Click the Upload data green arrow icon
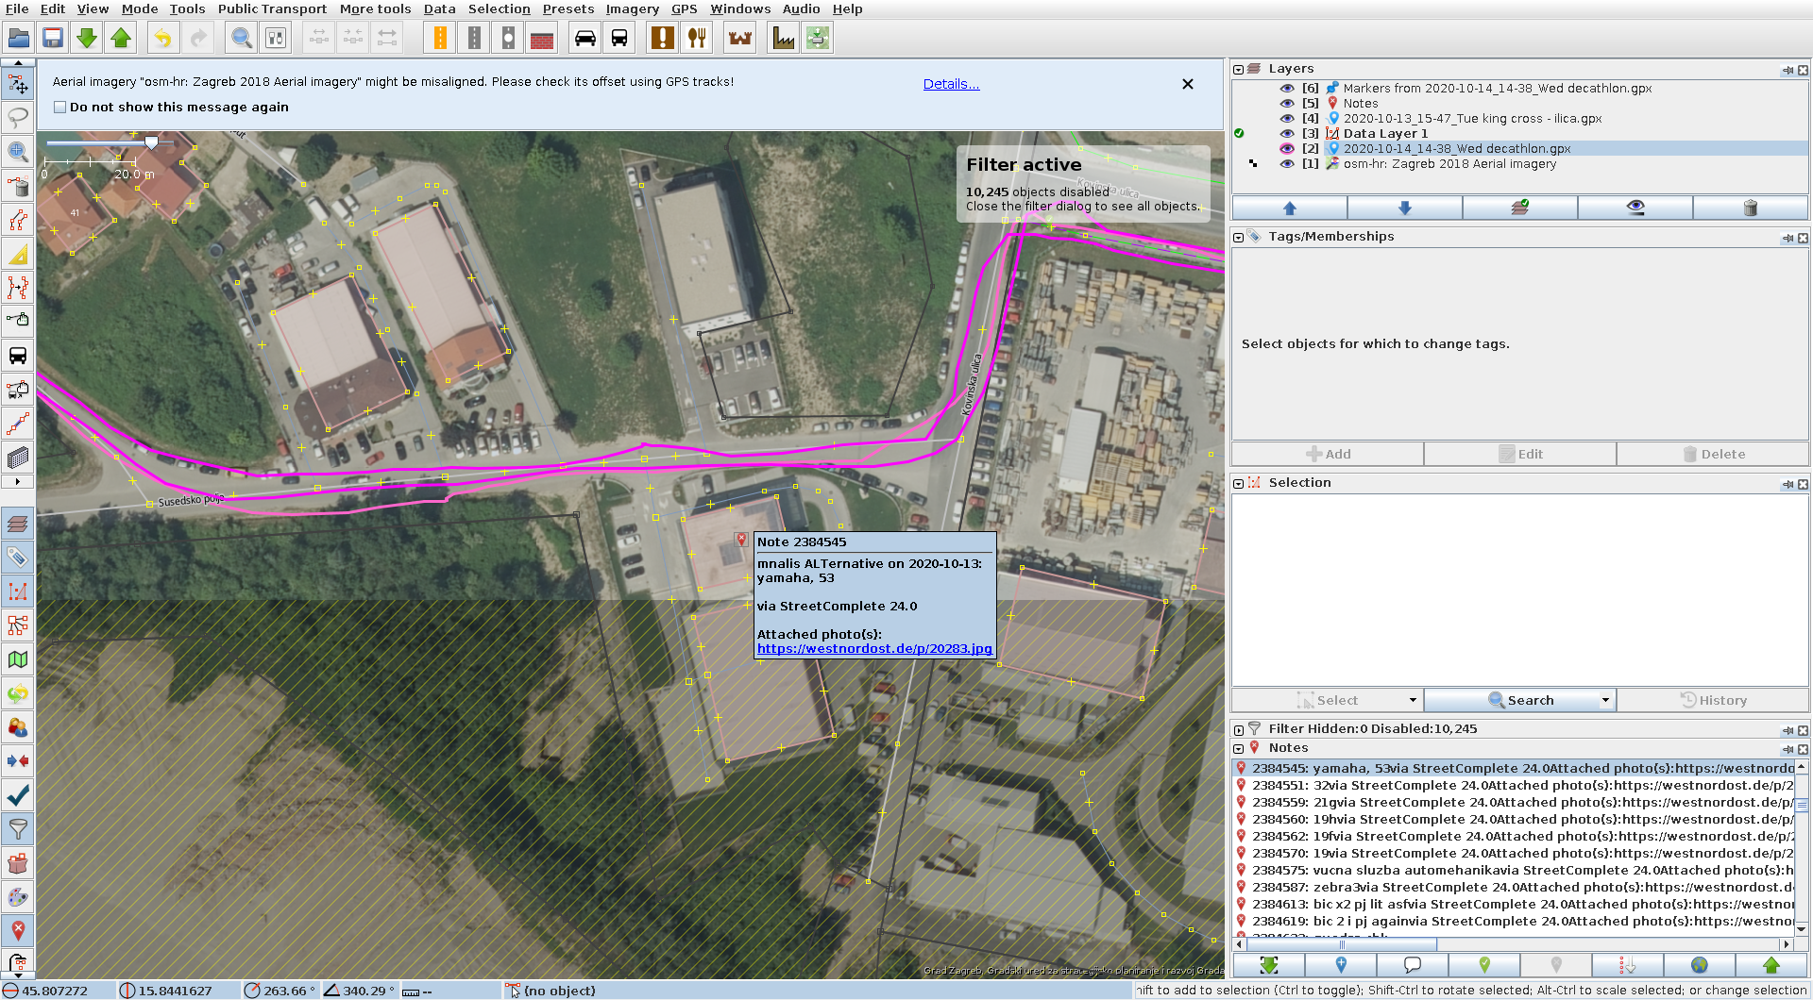Screen dimensions: 1813x1000 pyautogui.click(x=121, y=39)
